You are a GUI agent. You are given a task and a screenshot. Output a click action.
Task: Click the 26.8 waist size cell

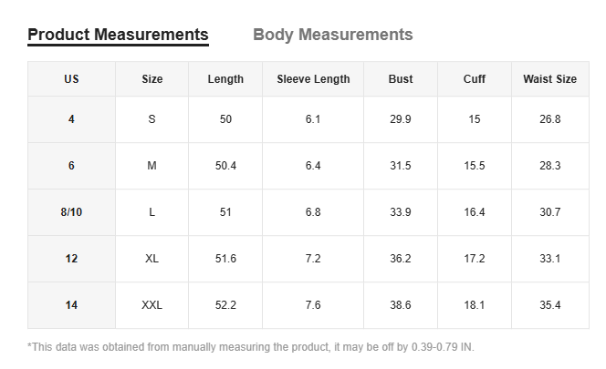coord(549,119)
